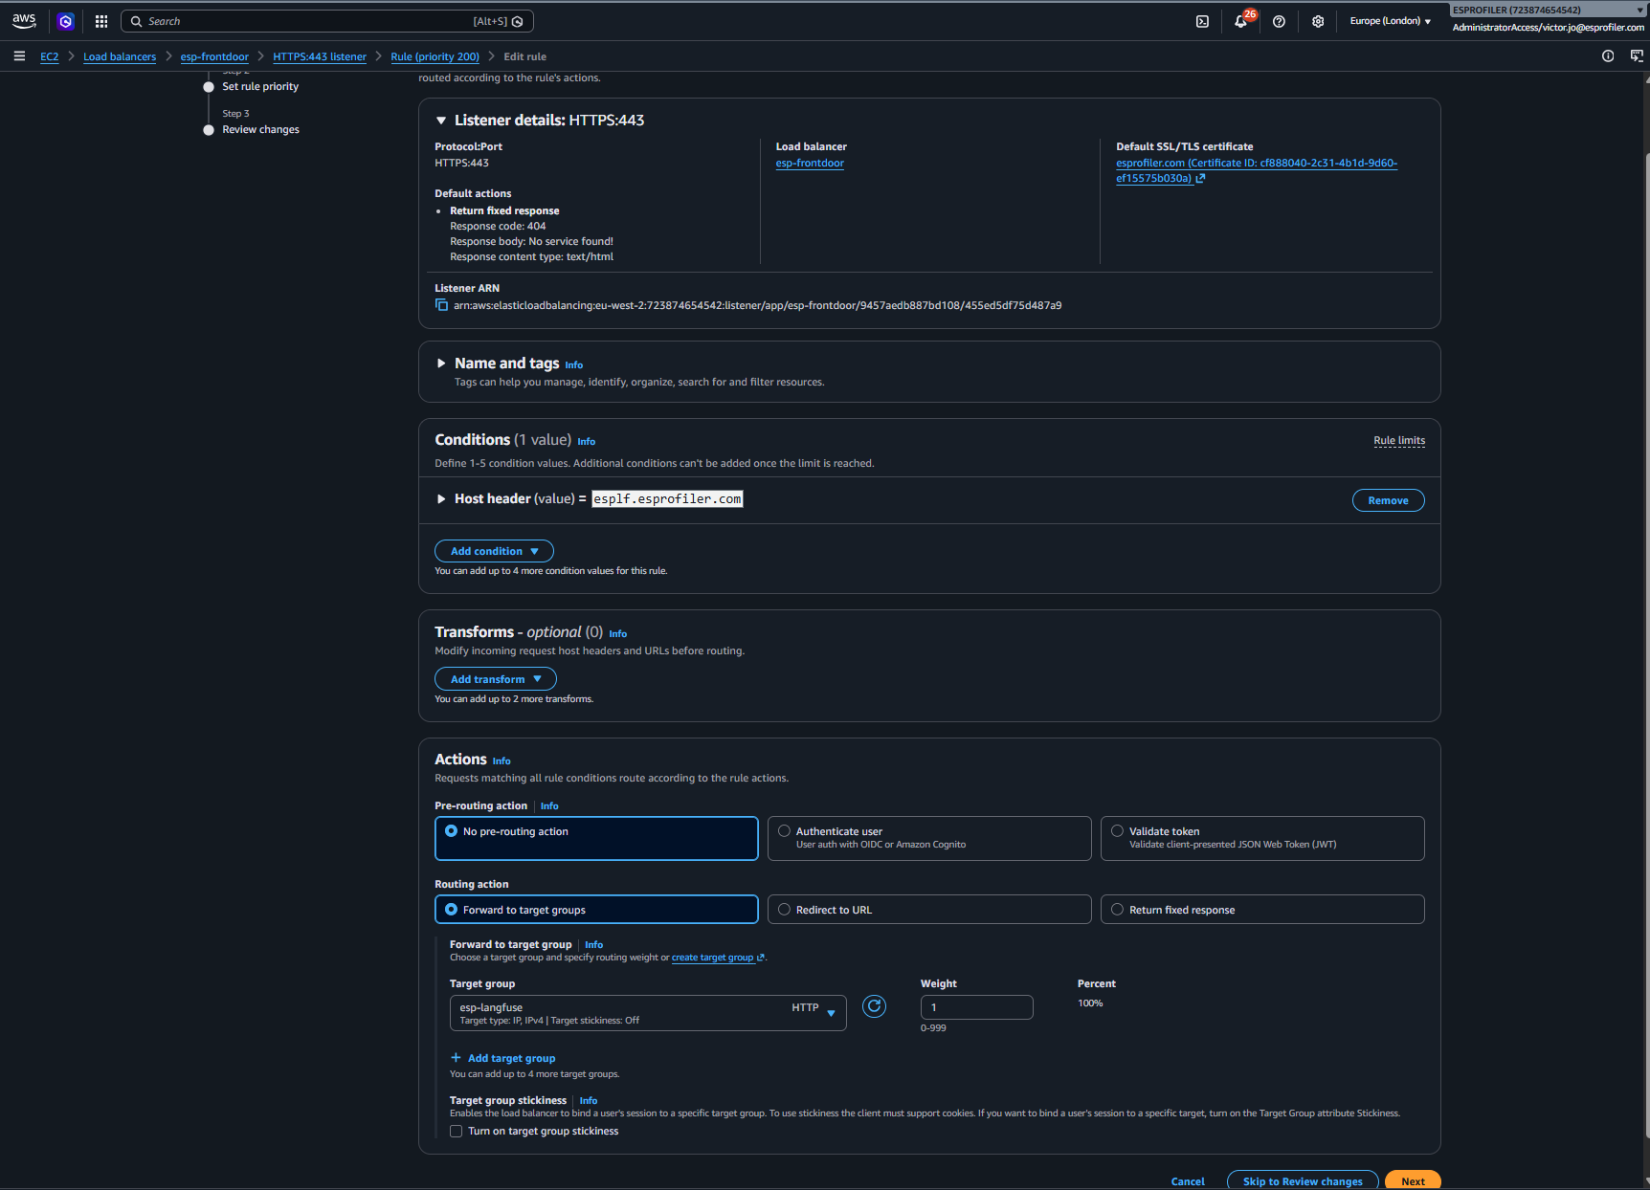View Rule limits
This screenshot has width=1650, height=1190.
click(x=1399, y=441)
